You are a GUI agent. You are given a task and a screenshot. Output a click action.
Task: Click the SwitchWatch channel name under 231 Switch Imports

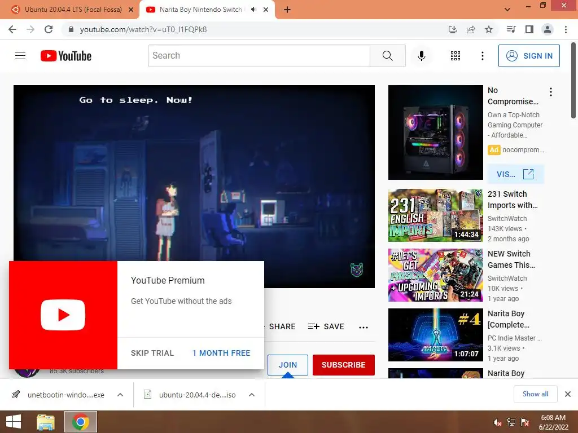(x=507, y=218)
